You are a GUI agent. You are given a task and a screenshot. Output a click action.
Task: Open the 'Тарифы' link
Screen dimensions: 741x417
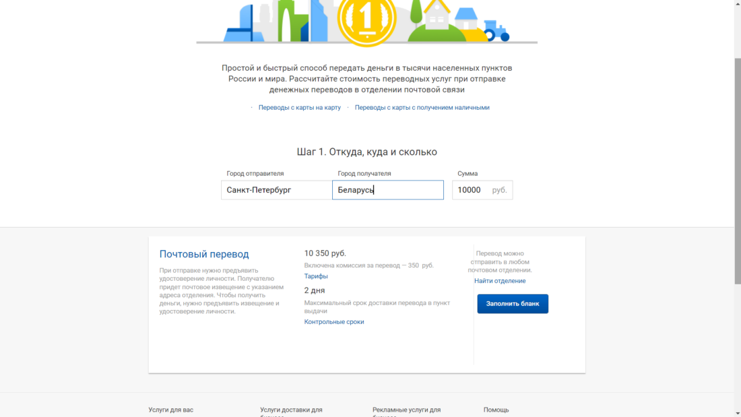[316, 276]
